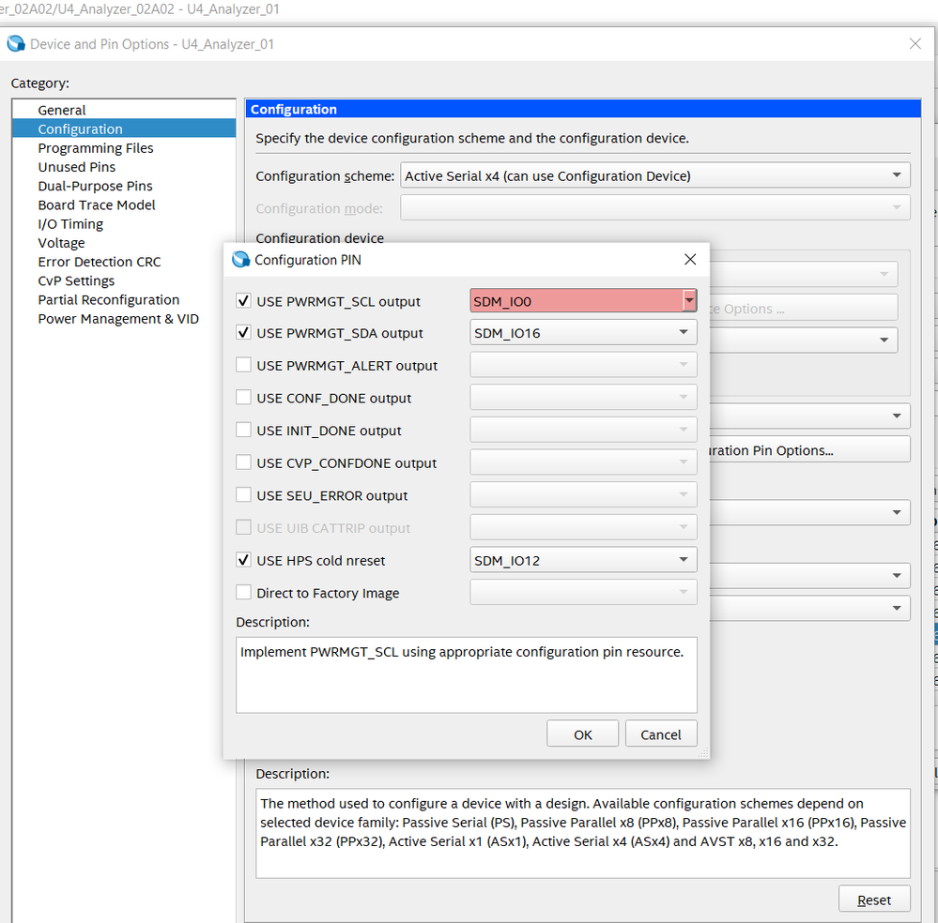Click the Reset button
The width and height of the screenshot is (938, 923).
pos(874,900)
